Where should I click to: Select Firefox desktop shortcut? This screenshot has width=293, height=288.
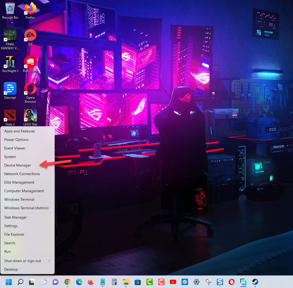[30, 11]
